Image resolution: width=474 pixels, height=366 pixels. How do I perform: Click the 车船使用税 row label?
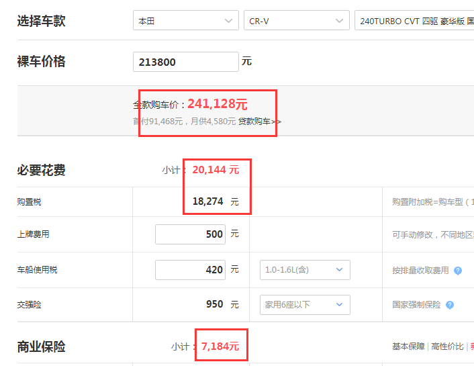[x=37, y=269]
